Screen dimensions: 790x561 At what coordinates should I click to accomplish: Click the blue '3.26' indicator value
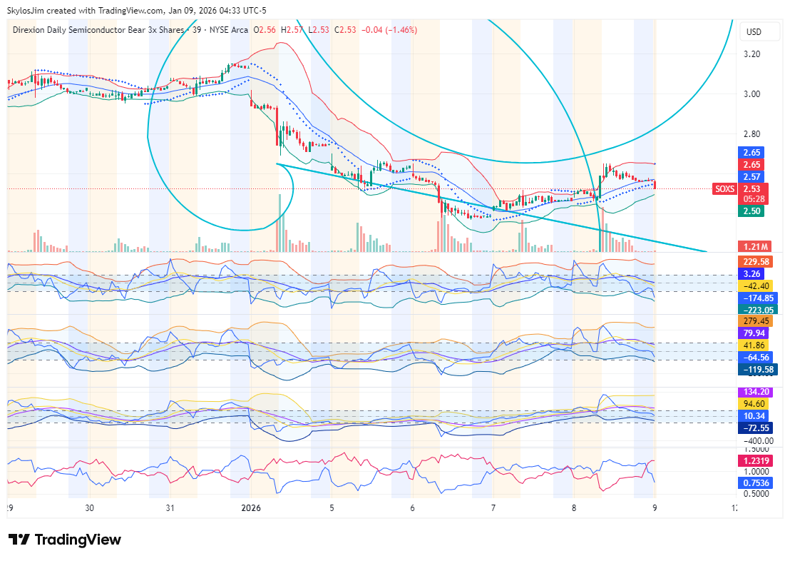pyautogui.click(x=751, y=274)
